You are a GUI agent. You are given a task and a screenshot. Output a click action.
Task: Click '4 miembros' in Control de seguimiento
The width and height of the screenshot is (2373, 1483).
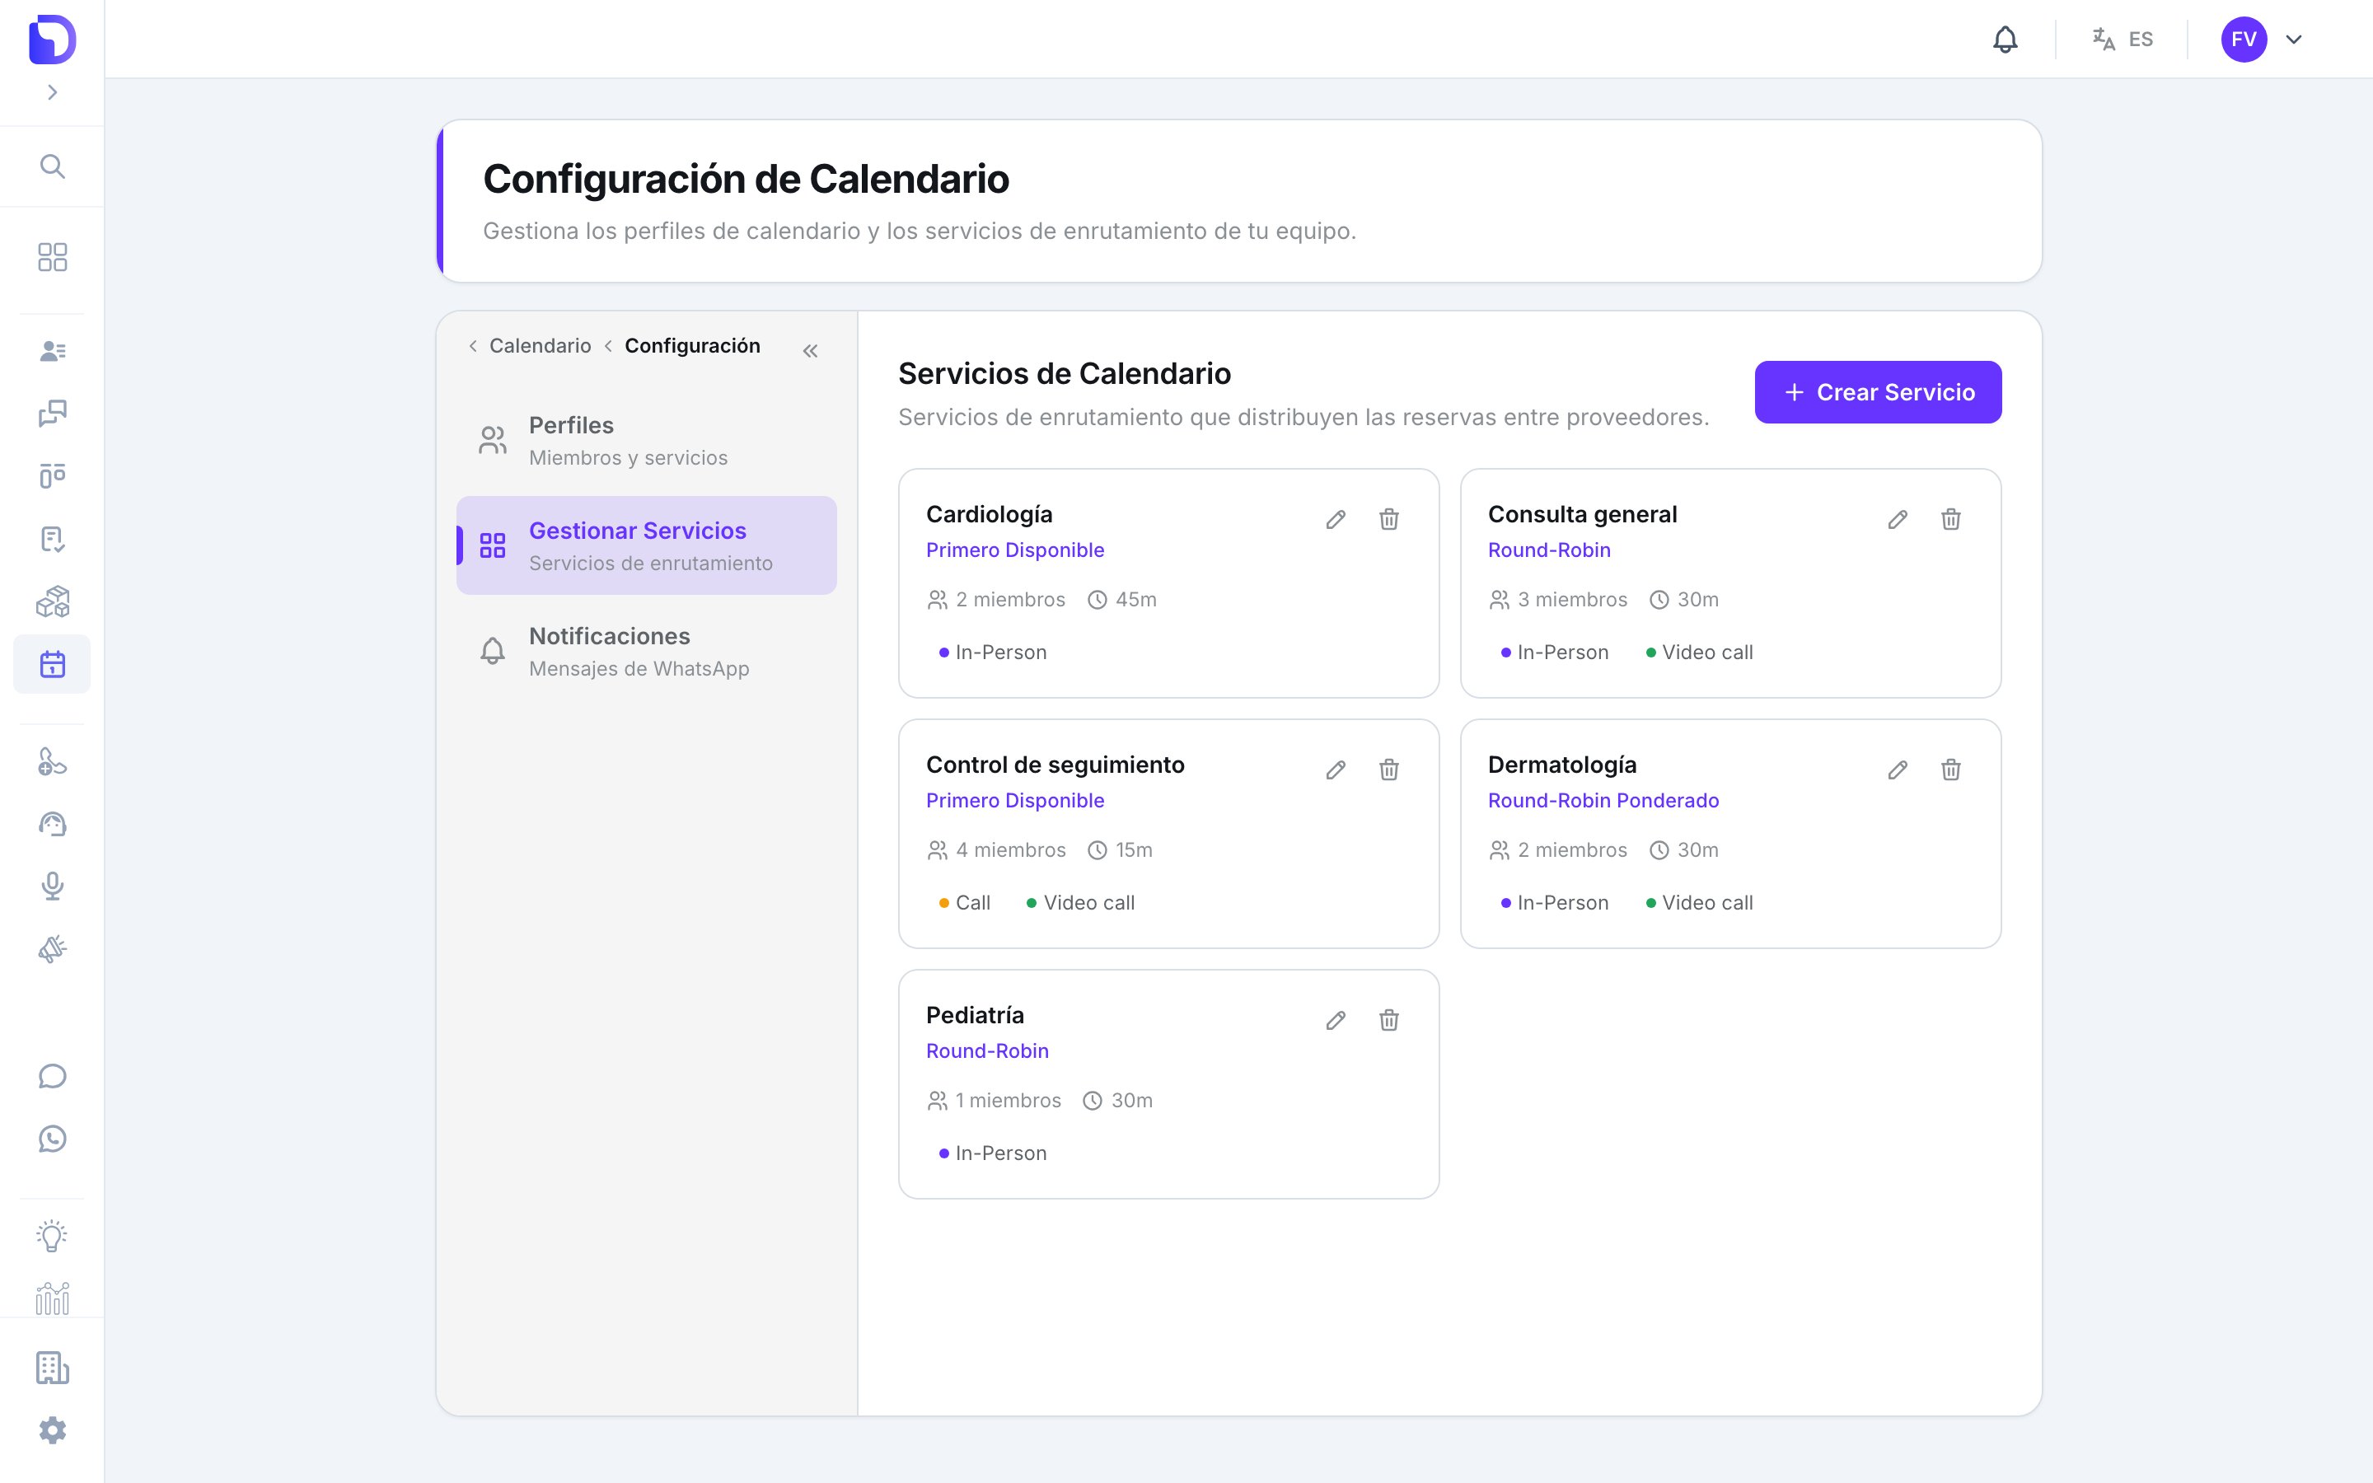996,849
